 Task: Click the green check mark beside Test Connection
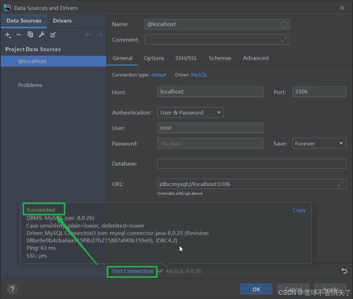160,271
